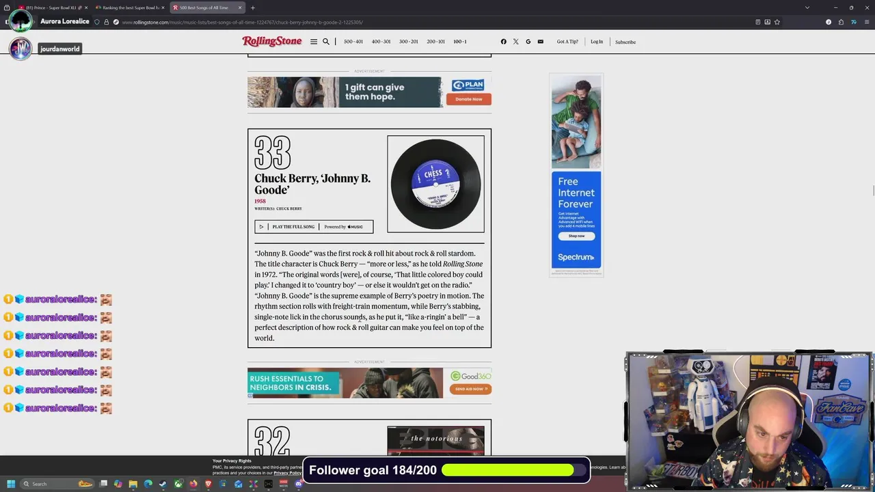This screenshot has height=492, width=875.
Task: Click the Chess record album thumbnail
Action: point(435,184)
